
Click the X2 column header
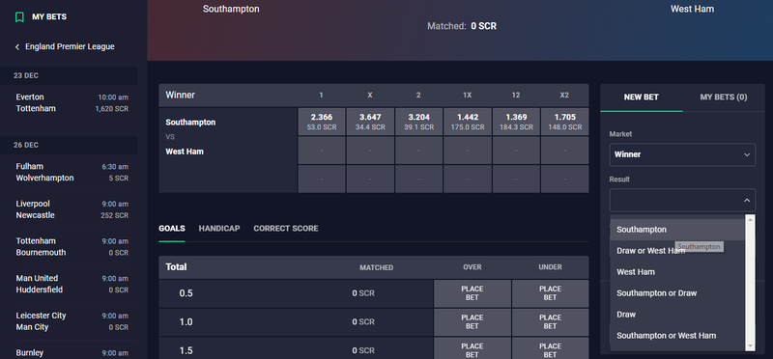564,95
